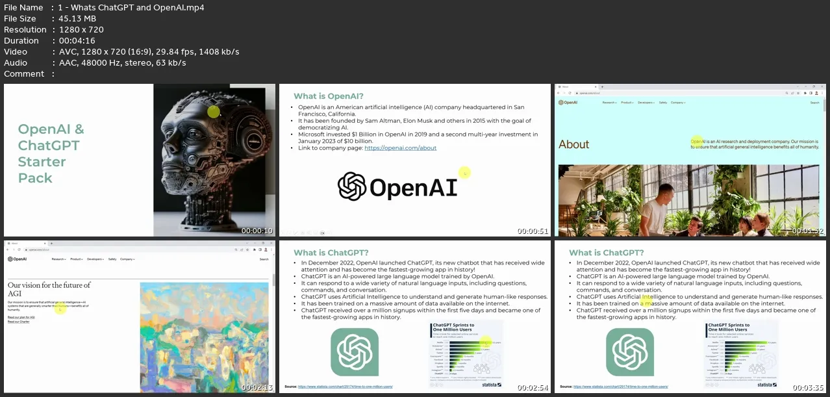Open the 'Read our Charter' link

click(x=19, y=322)
